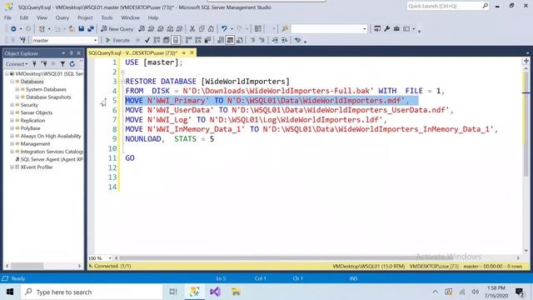Toggle the IntelliSense Enabled icon
The width and height of the screenshot is (533, 300).
[176, 40]
